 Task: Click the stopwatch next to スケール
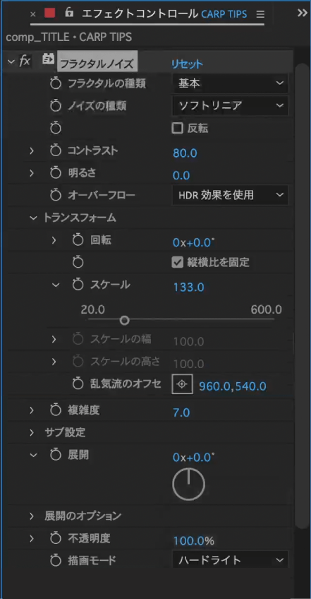coord(78,285)
